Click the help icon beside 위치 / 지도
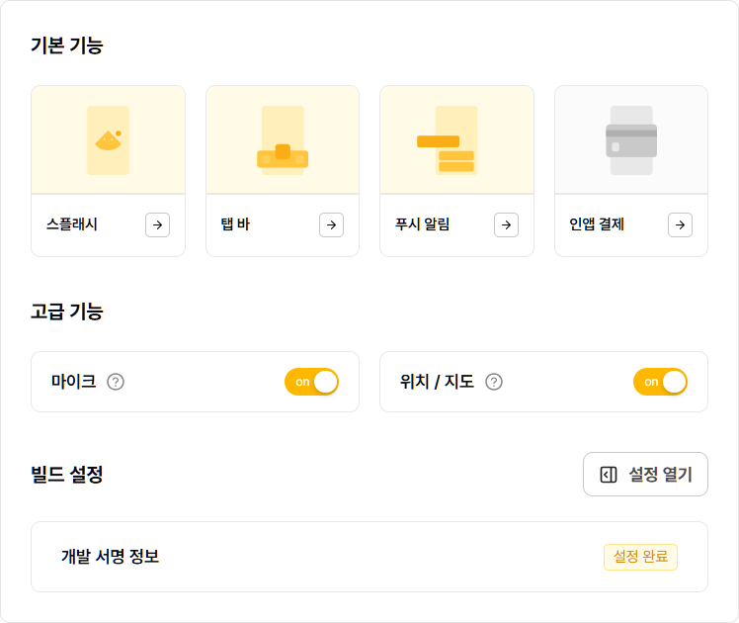Image resolution: width=739 pixels, height=623 pixels. coord(494,382)
